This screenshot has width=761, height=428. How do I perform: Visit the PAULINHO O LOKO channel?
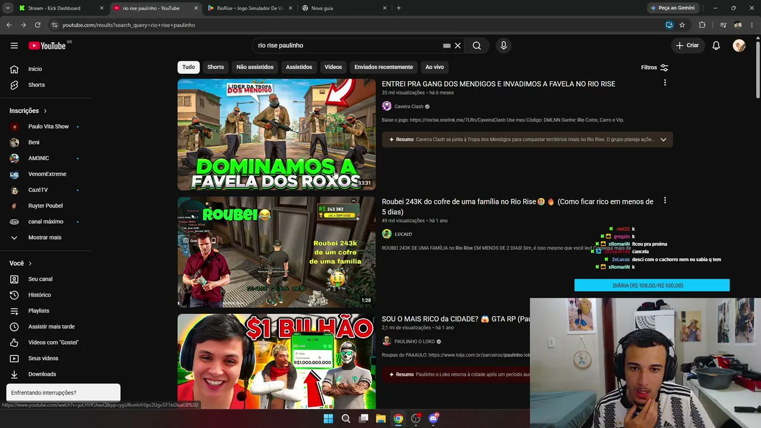point(414,342)
